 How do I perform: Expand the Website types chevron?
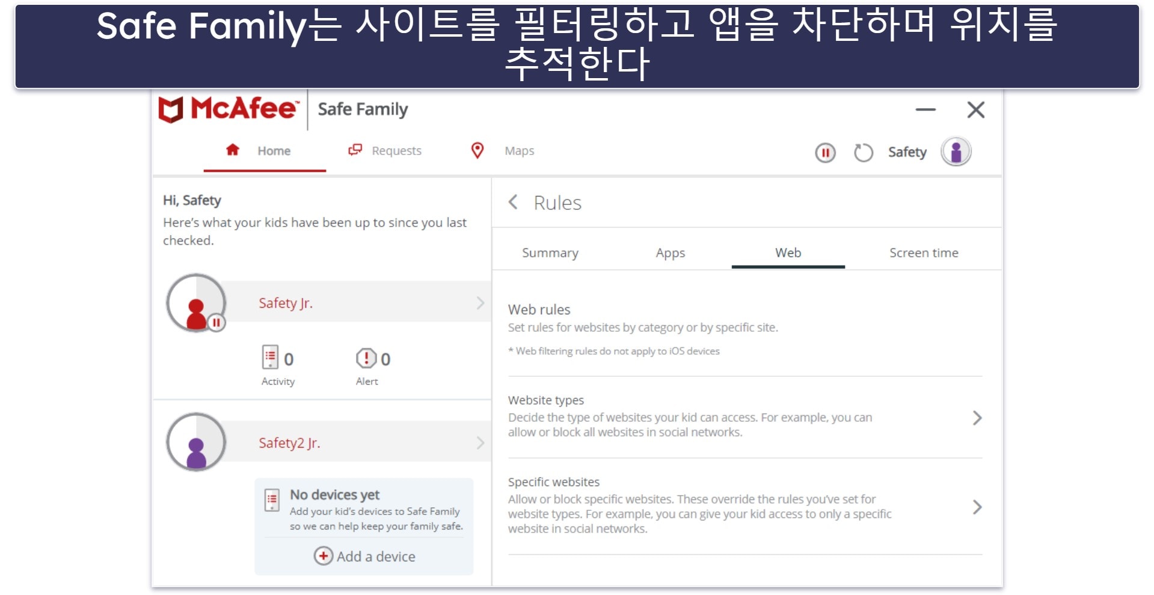coord(977,418)
